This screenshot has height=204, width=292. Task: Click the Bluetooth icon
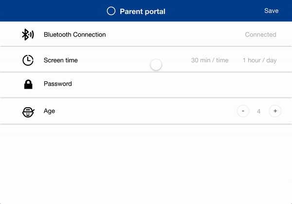pyautogui.click(x=28, y=35)
